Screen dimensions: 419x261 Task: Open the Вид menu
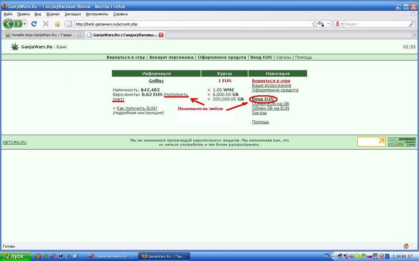point(38,14)
